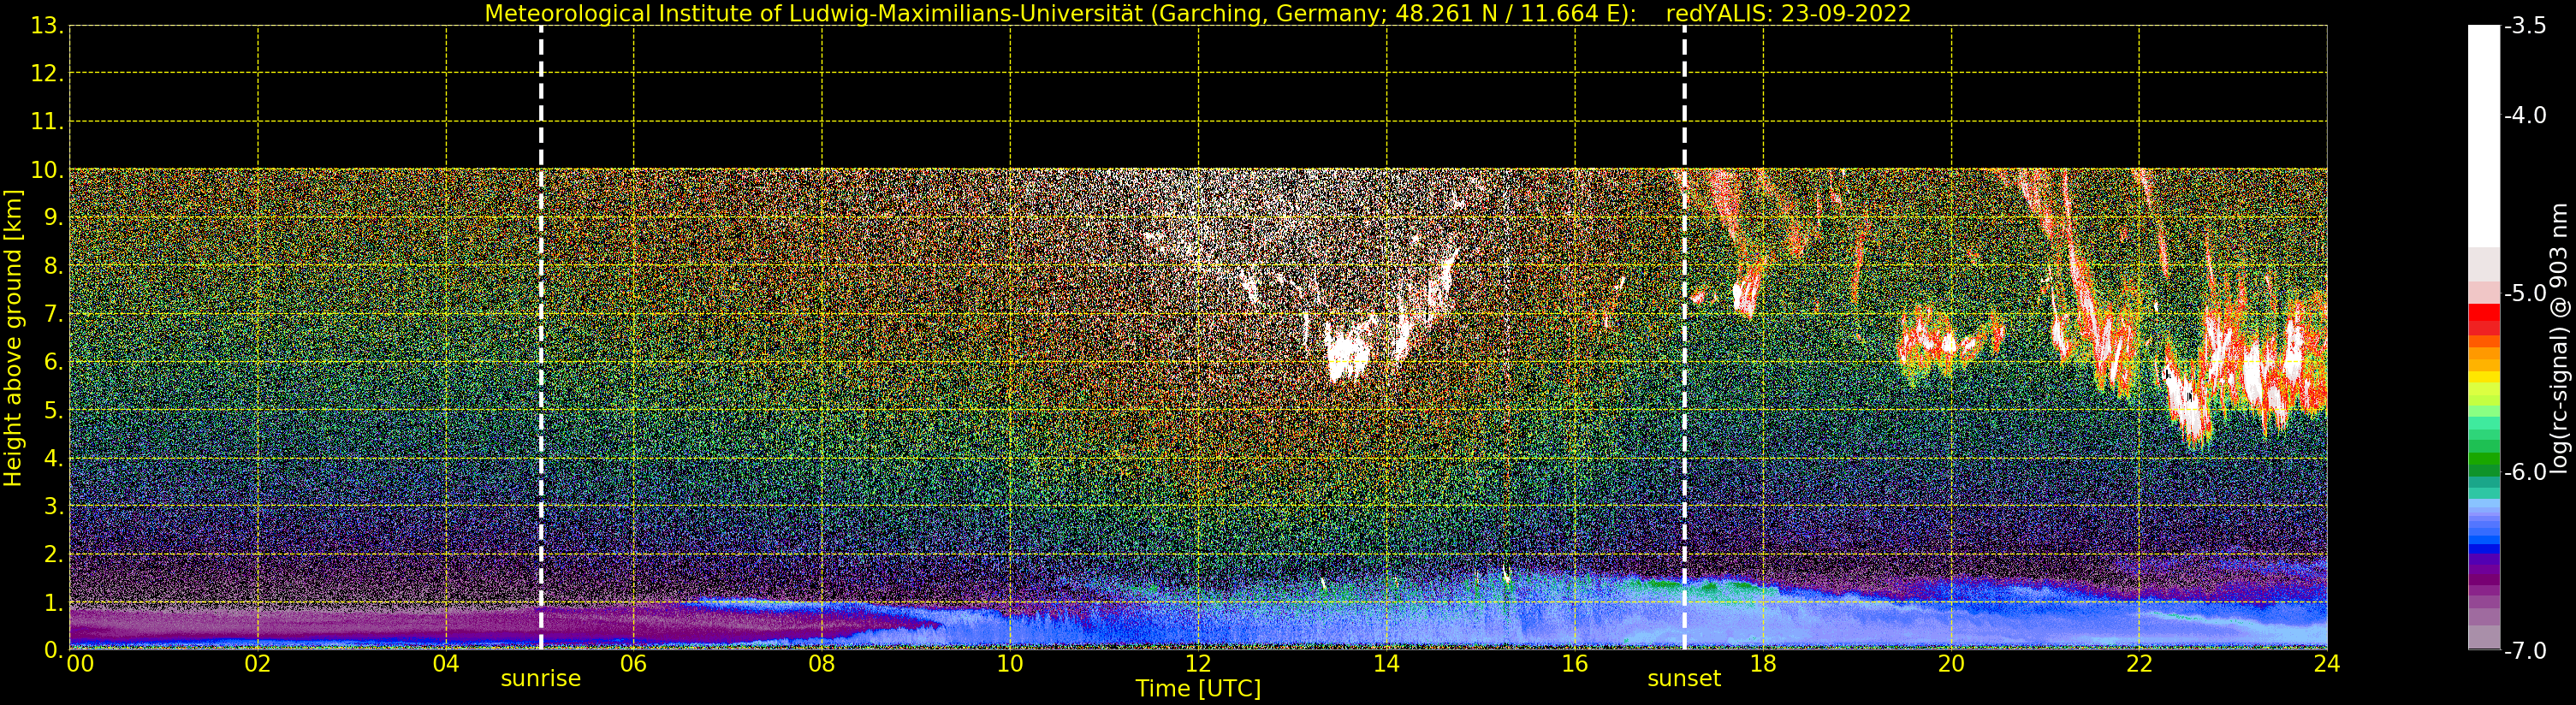Click the '3.' tick on the height axis
This screenshot has height=705, width=2576.
(x=54, y=506)
